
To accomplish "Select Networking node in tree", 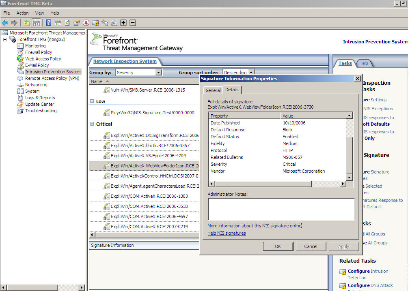I will (x=36, y=85).
